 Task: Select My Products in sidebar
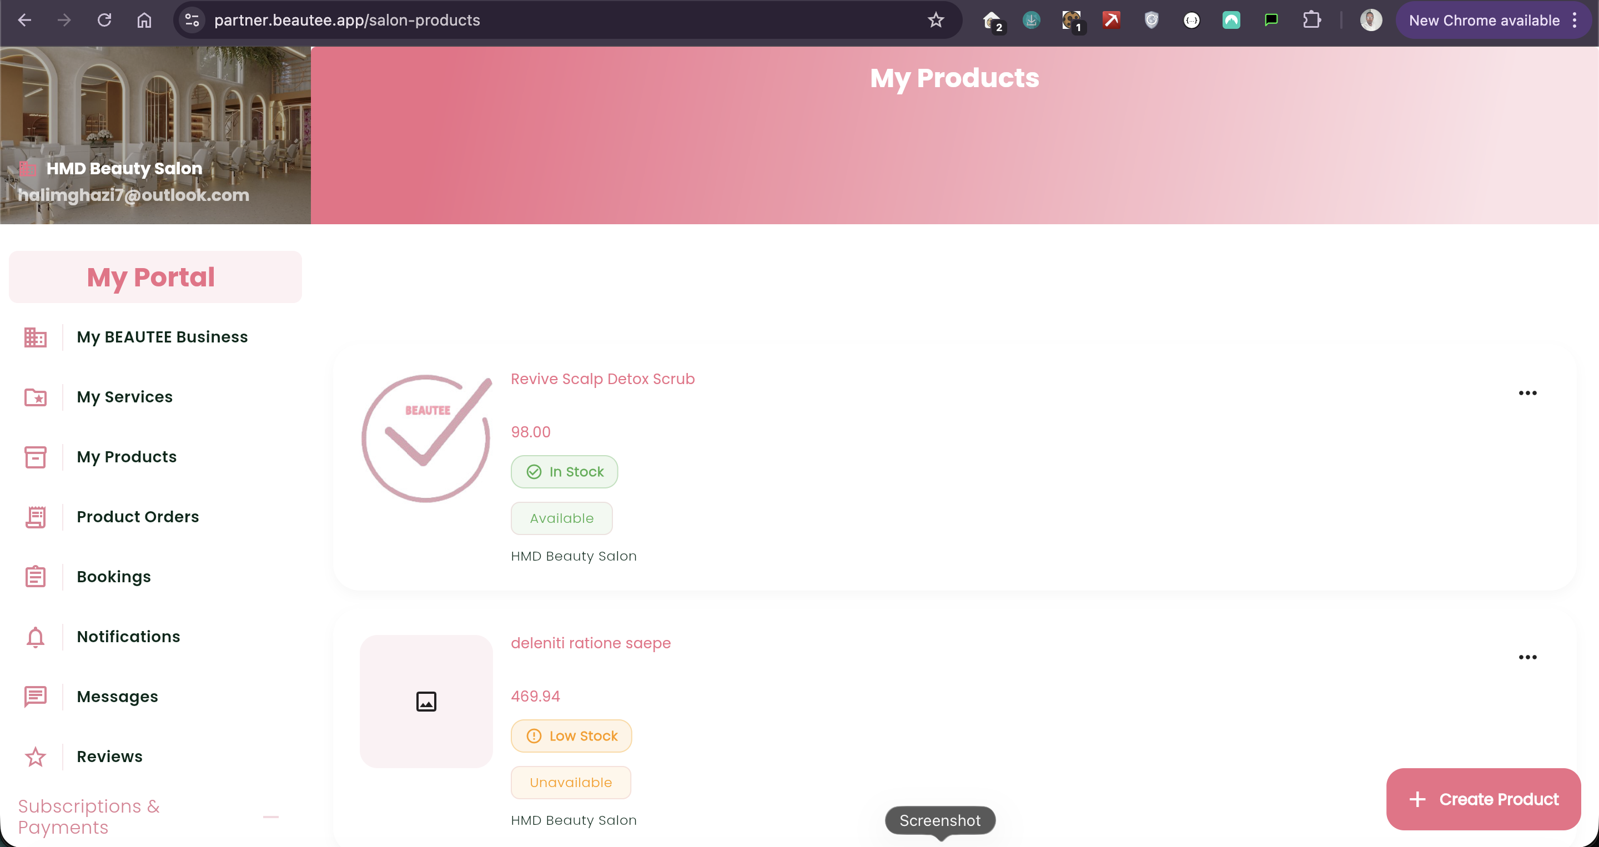point(127,457)
